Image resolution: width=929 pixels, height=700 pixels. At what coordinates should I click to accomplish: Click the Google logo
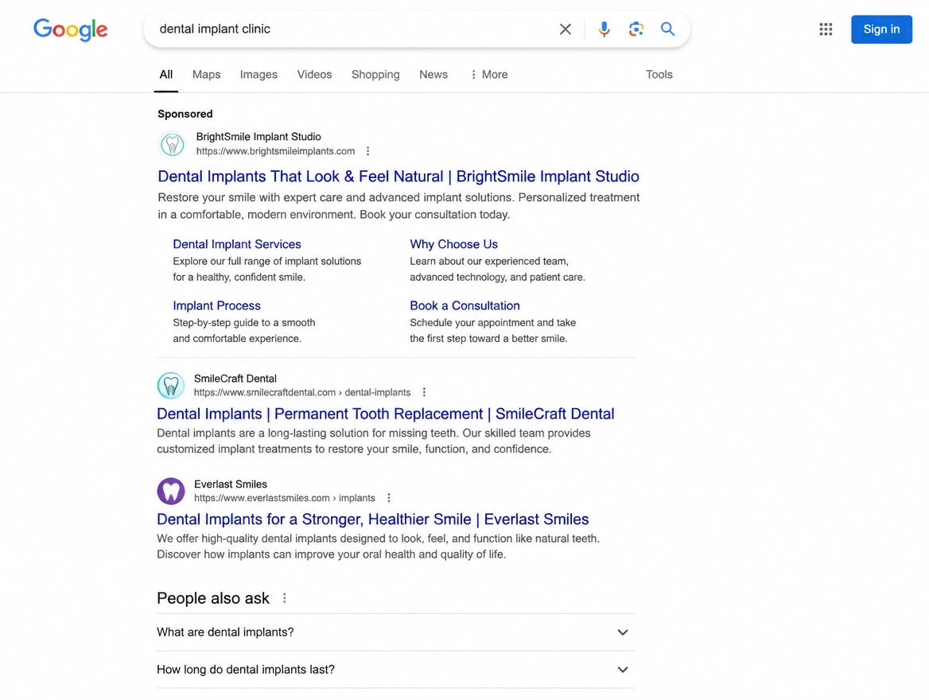tap(71, 29)
